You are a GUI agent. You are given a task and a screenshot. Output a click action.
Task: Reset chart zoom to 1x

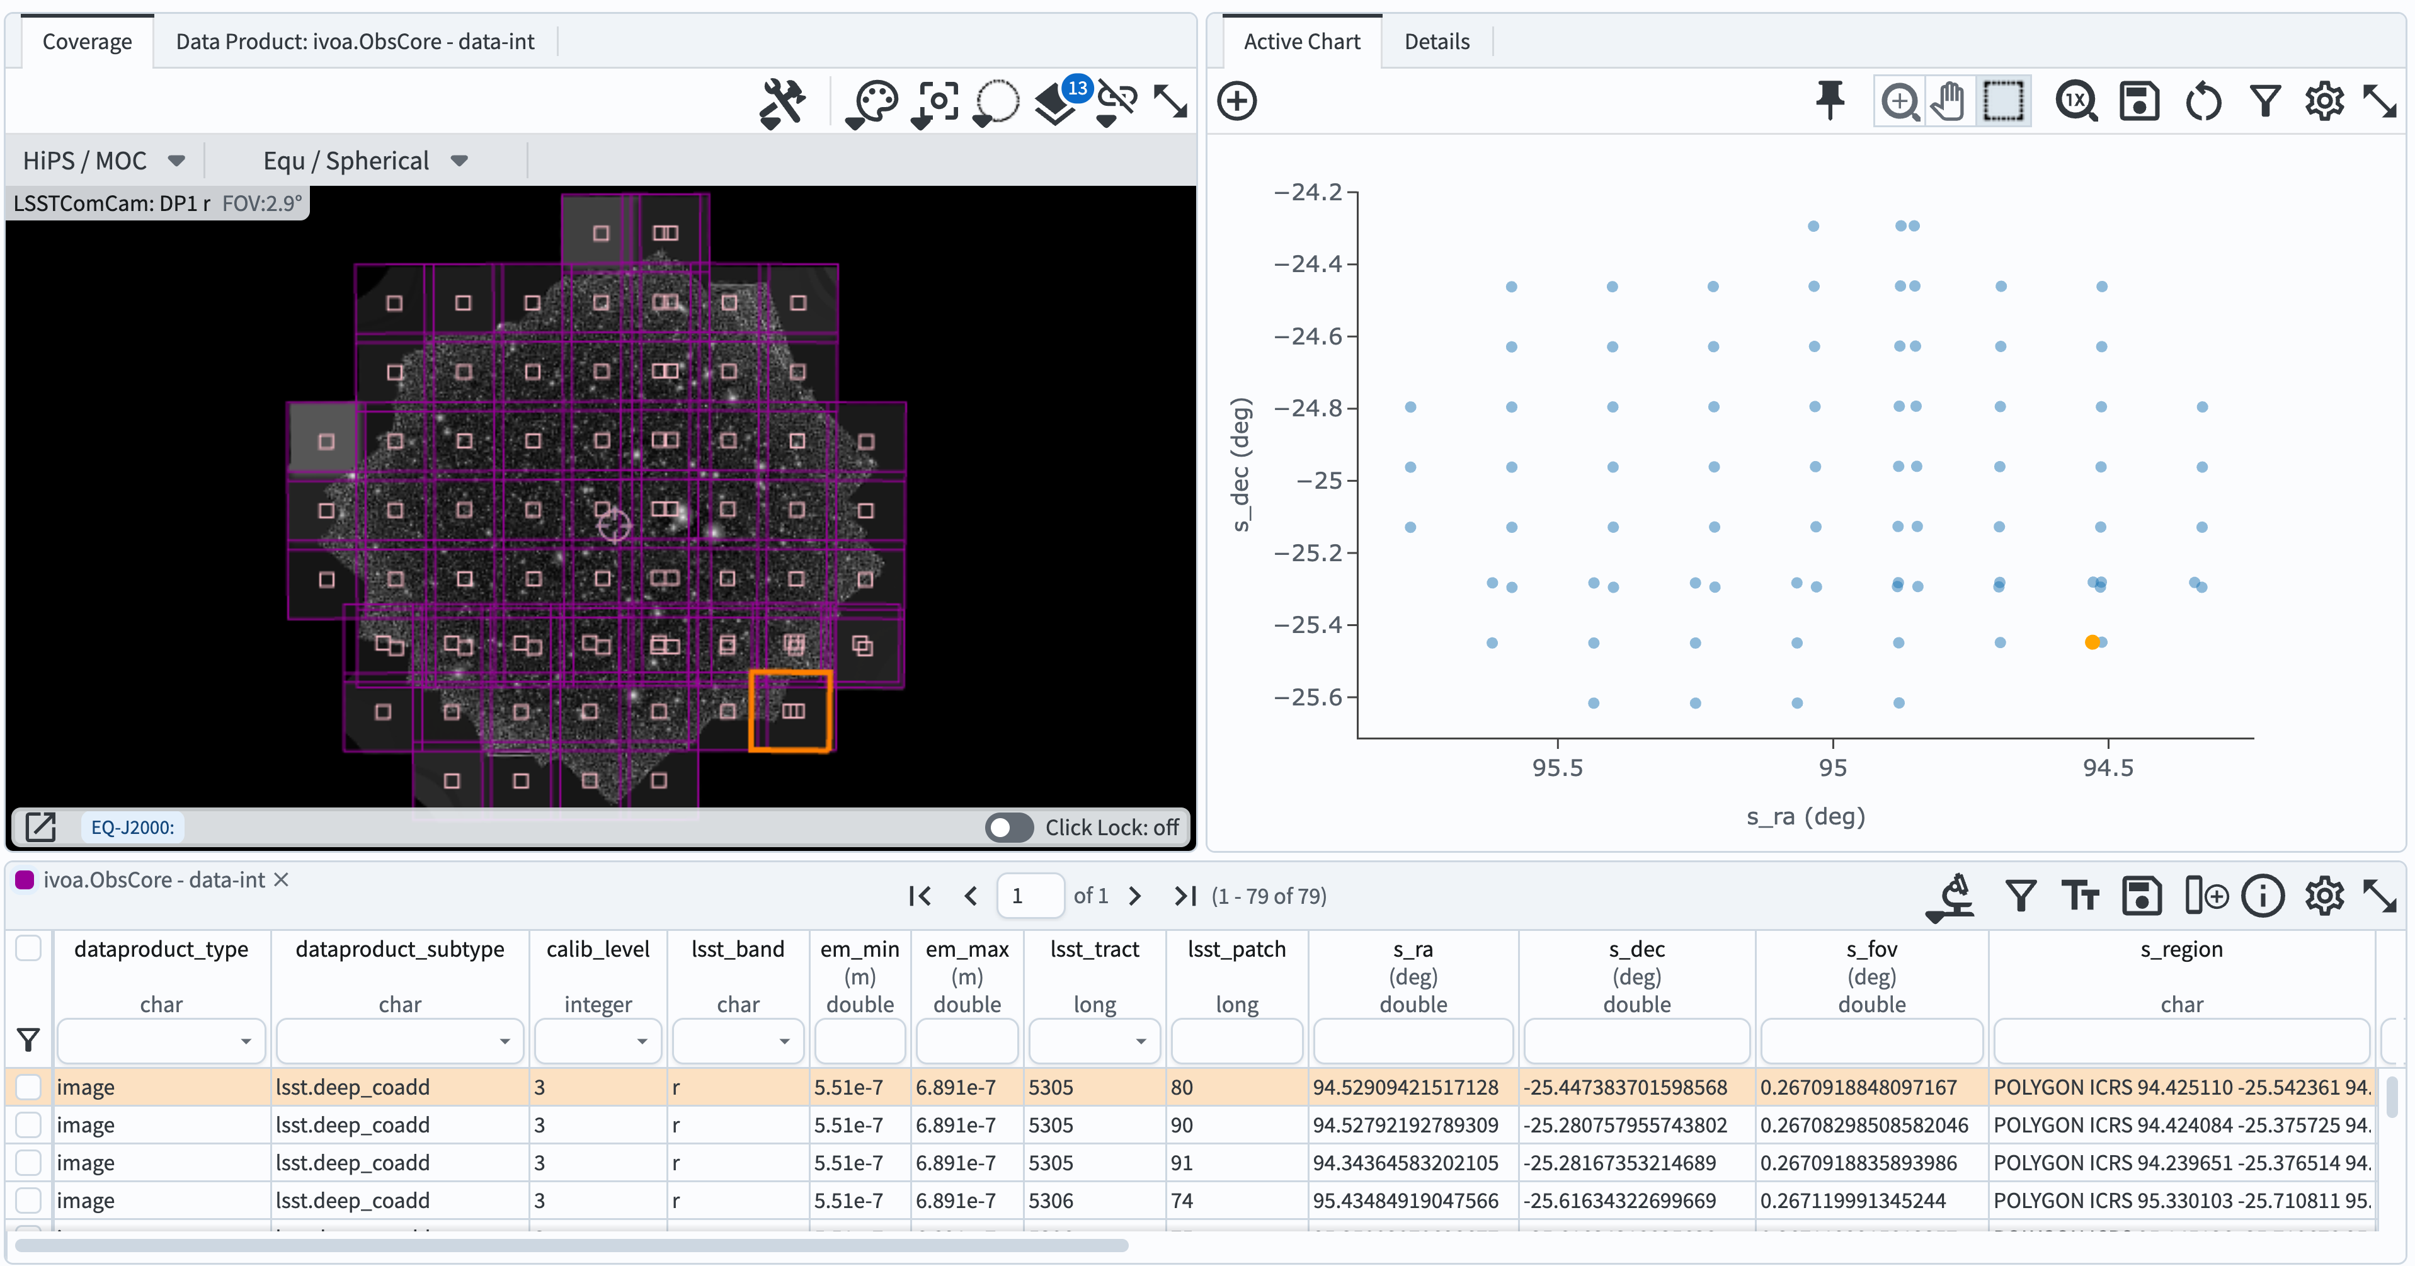tap(2075, 100)
